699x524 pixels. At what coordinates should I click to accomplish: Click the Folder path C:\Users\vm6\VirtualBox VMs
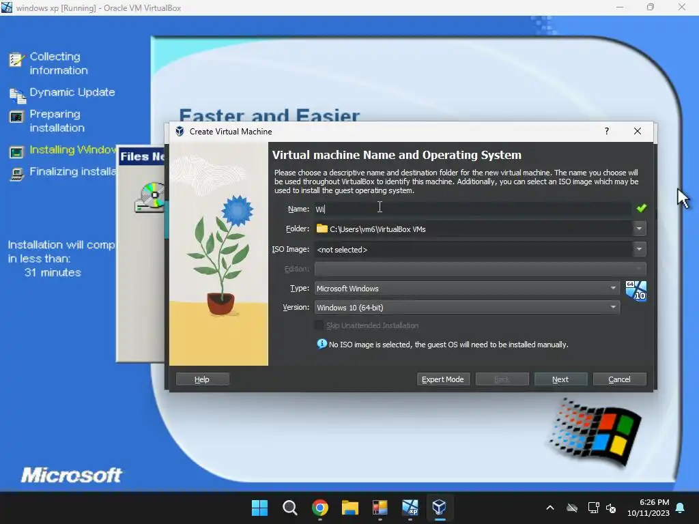pos(377,229)
